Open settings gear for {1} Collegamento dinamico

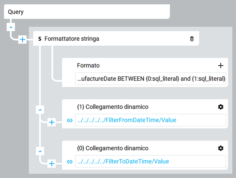(221, 107)
